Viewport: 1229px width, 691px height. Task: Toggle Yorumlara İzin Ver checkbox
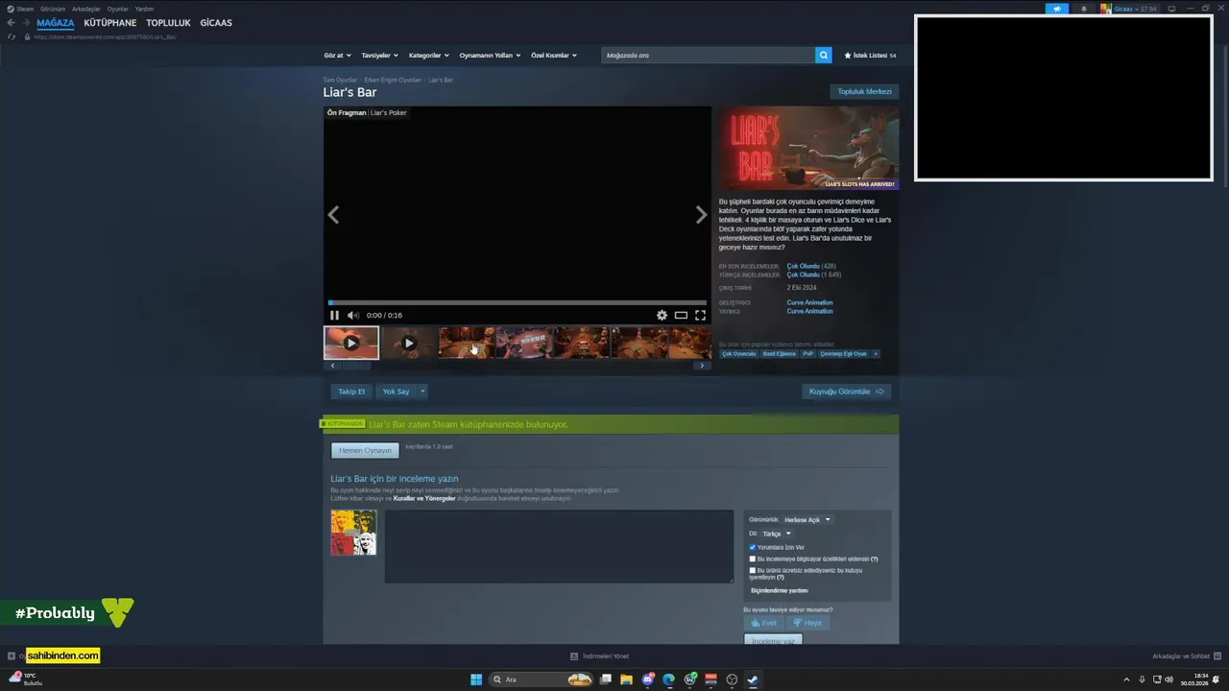[x=753, y=547]
